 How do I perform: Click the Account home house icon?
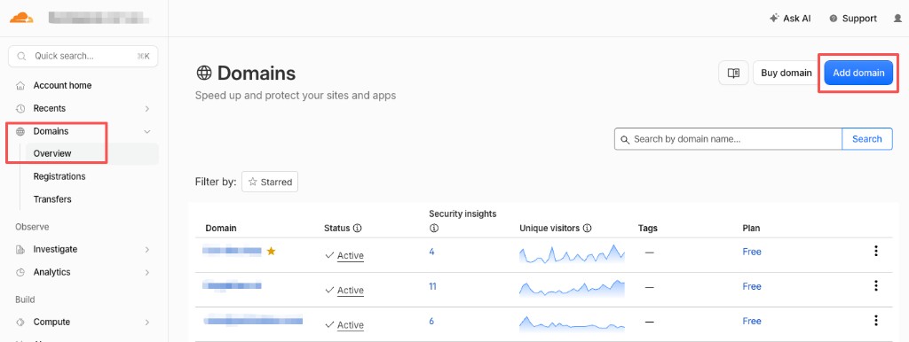tap(20, 86)
